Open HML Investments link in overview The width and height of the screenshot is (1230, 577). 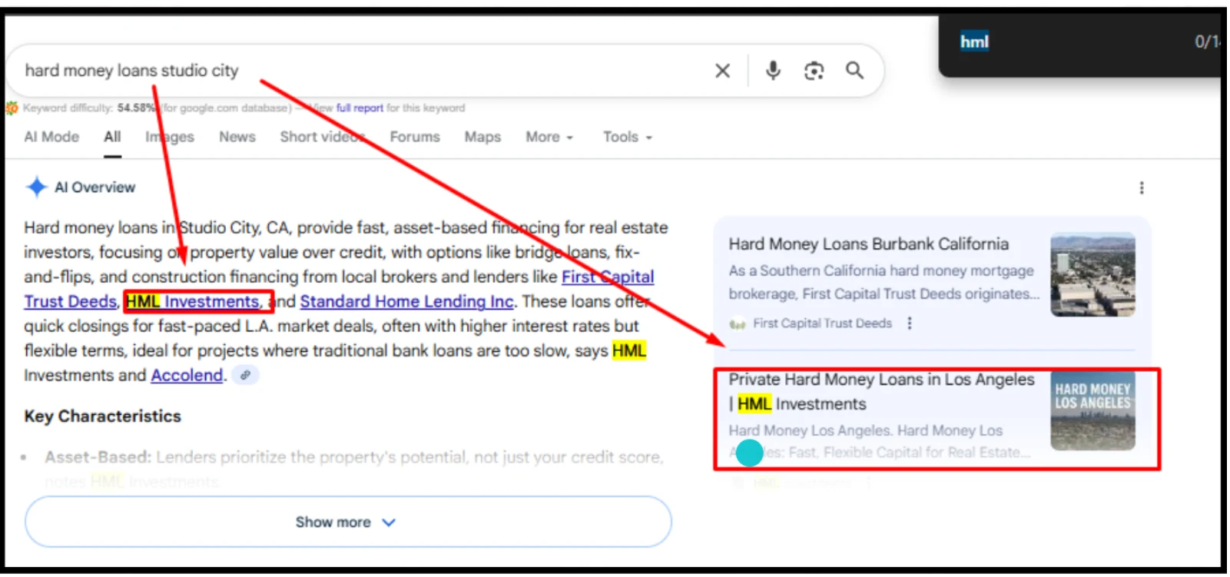coord(193,301)
